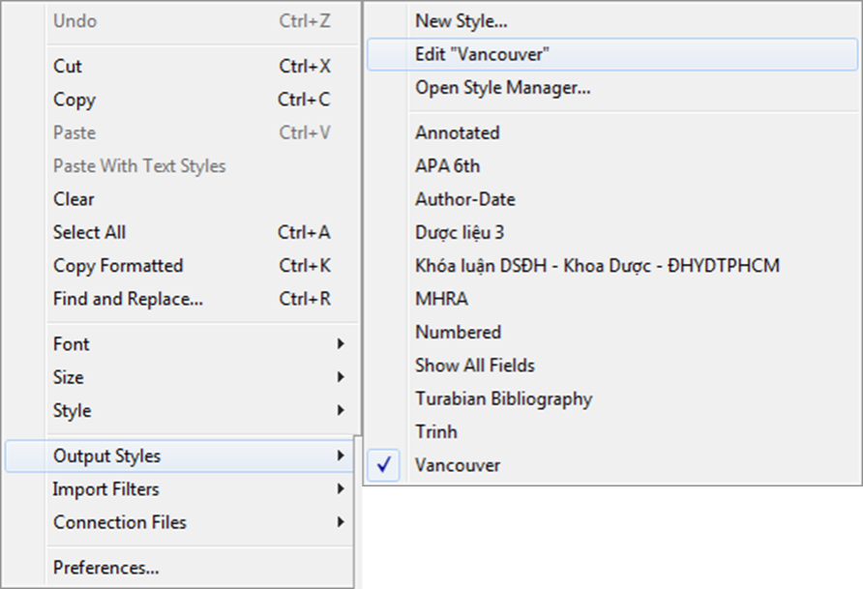This screenshot has width=863, height=589.
Task: Open the Connection Files submenu
Action: tap(179, 522)
